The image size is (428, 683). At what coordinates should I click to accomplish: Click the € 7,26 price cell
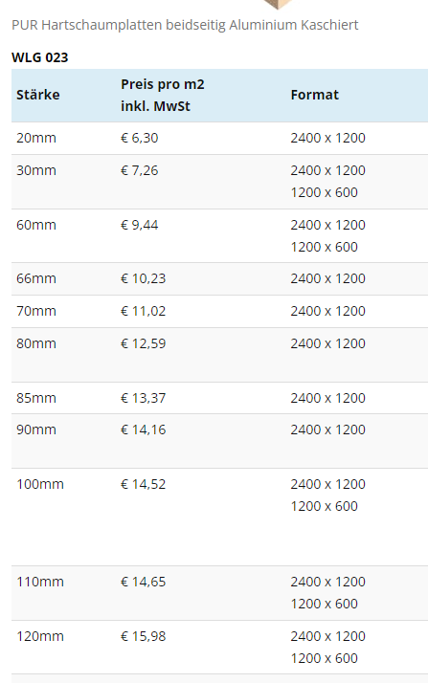click(x=140, y=170)
